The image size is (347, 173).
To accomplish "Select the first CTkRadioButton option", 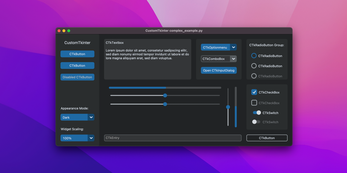I will coord(254,55).
